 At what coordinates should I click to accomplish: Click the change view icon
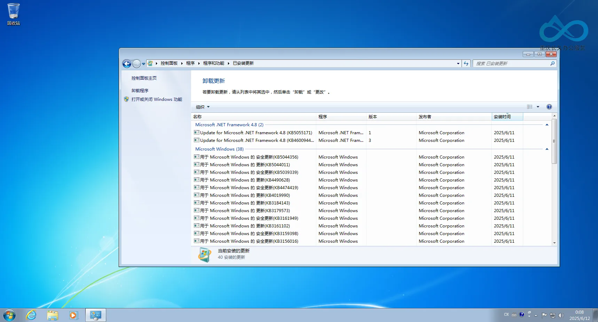530,107
